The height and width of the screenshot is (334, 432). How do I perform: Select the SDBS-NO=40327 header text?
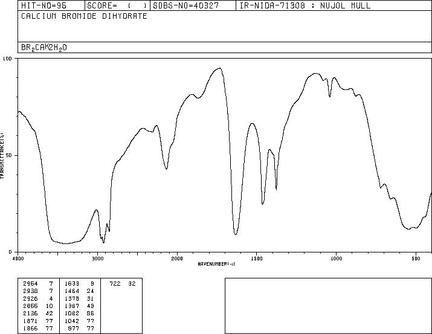186,5
